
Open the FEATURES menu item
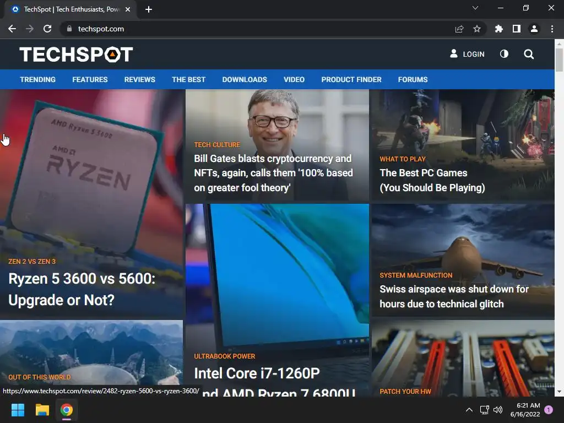[x=90, y=79]
